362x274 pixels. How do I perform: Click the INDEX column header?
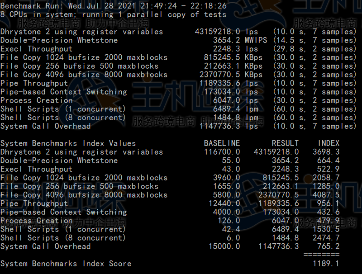pos(329,143)
